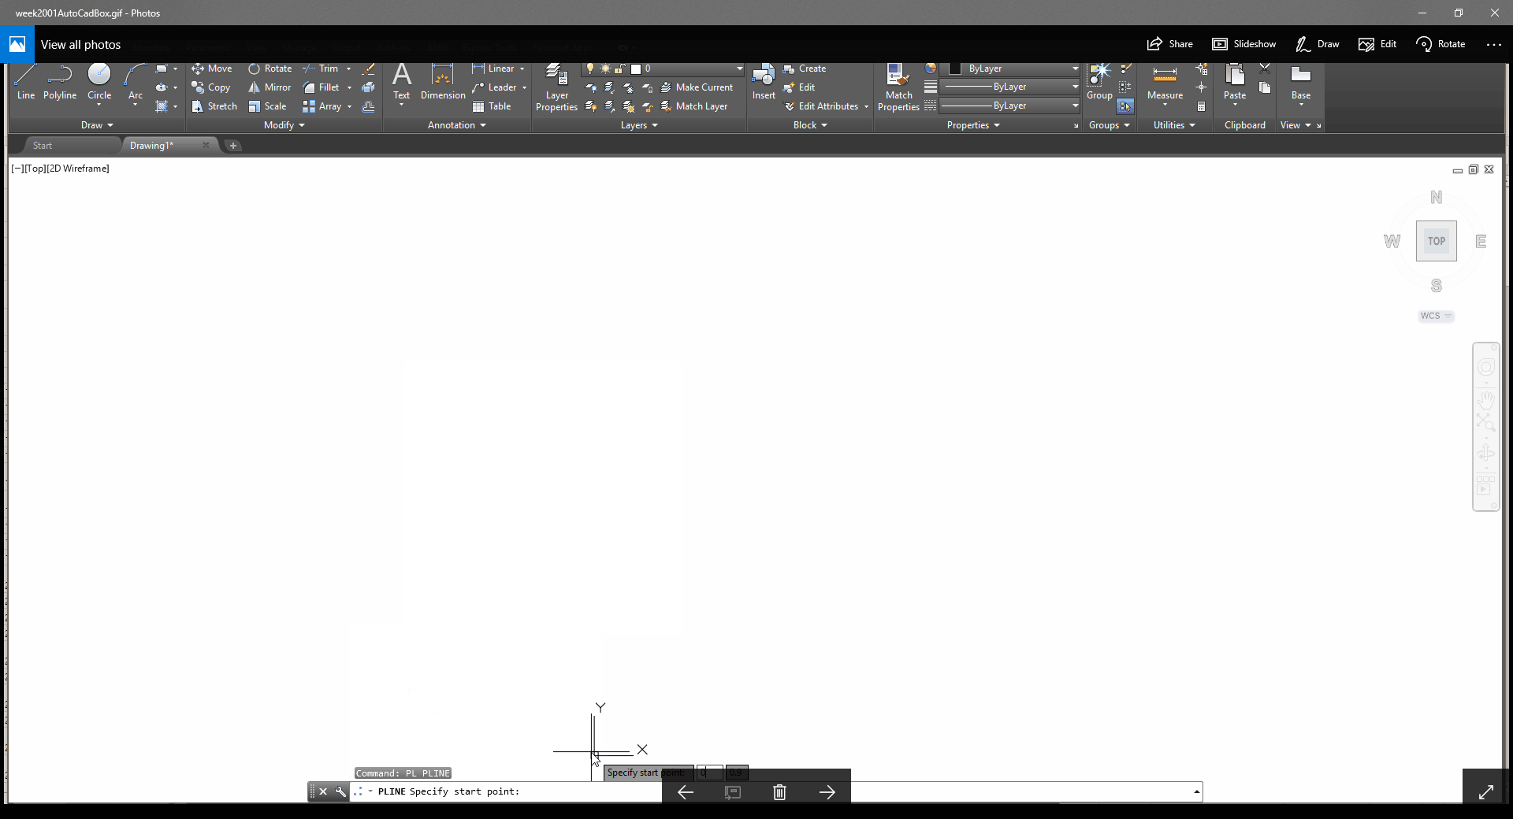Click Match Layer button
1513x819 pixels.
coord(694,106)
